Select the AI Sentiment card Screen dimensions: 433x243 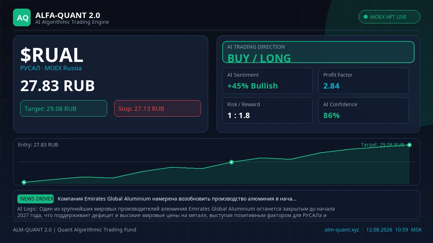click(x=267, y=81)
